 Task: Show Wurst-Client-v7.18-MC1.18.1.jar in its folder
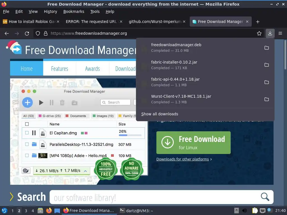(x=267, y=99)
